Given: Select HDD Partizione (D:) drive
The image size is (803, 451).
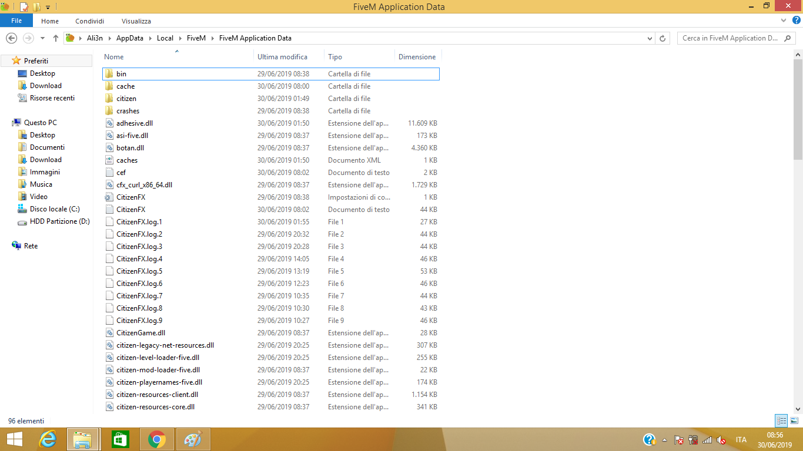Looking at the screenshot, I should click(60, 221).
